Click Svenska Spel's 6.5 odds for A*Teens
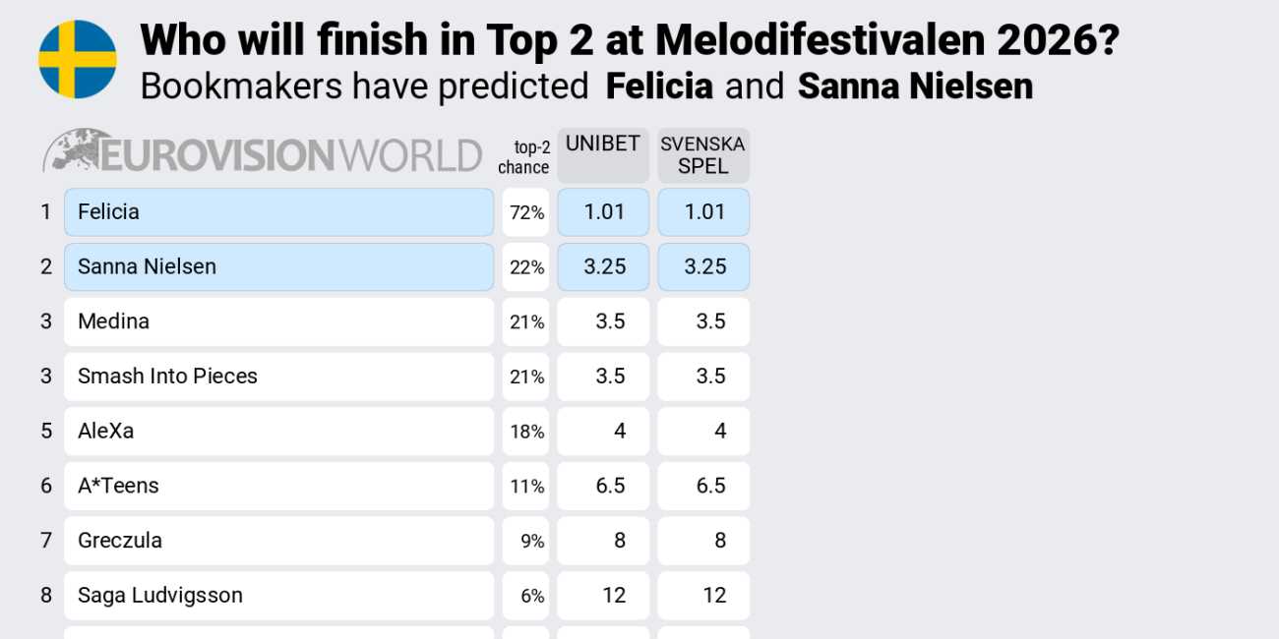Viewport: 1279px width, 639px height. pos(703,486)
